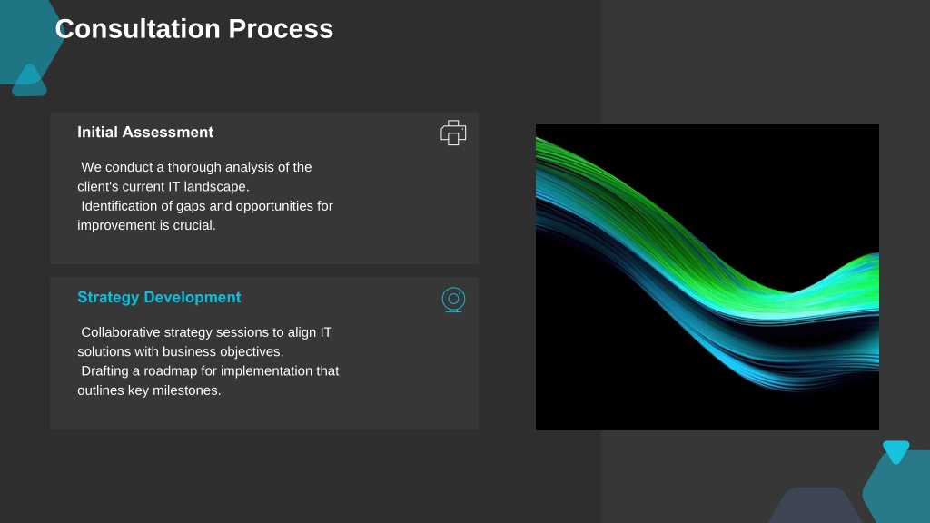The width and height of the screenshot is (930, 523).
Task: Select the bright cyan inverted triangle shape
Action: point(896,452)
